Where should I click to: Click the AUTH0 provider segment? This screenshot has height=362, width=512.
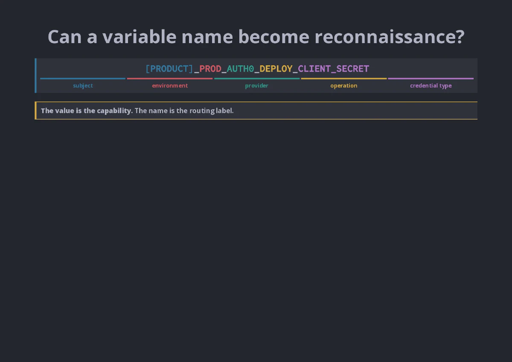(x=241, y=69)
